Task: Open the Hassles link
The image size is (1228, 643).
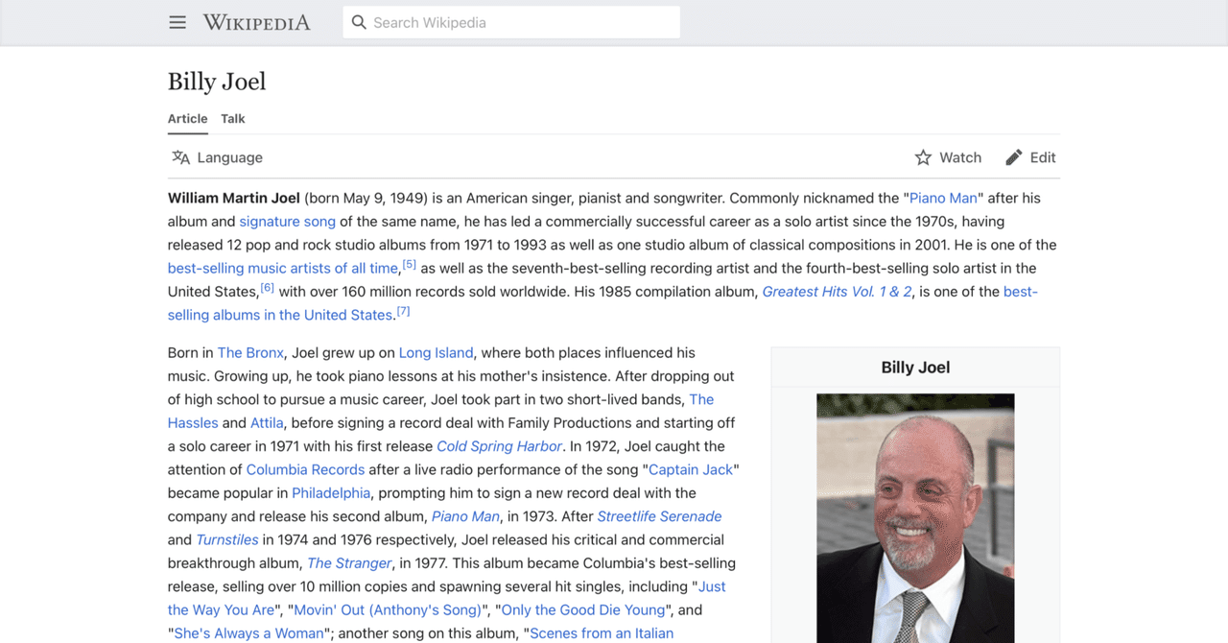Action: click(193, 422)
